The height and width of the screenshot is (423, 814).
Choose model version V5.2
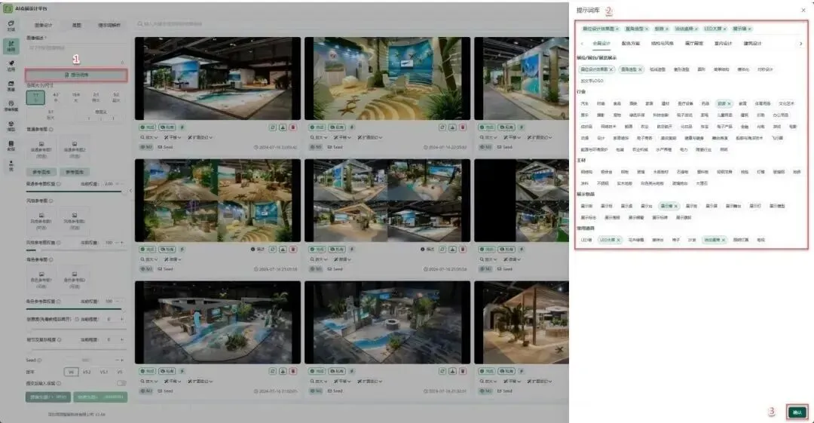tap(87, 372)
